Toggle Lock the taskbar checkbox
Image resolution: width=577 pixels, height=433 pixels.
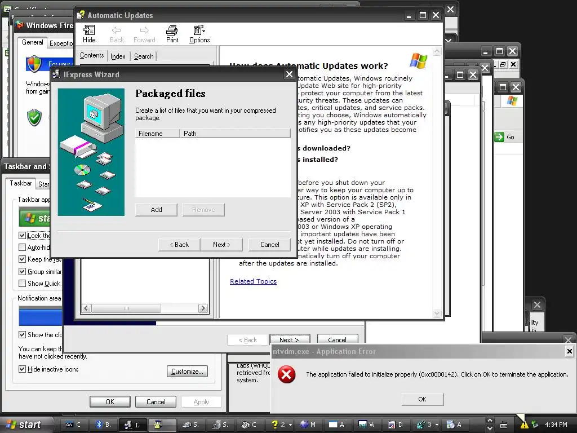22,235
